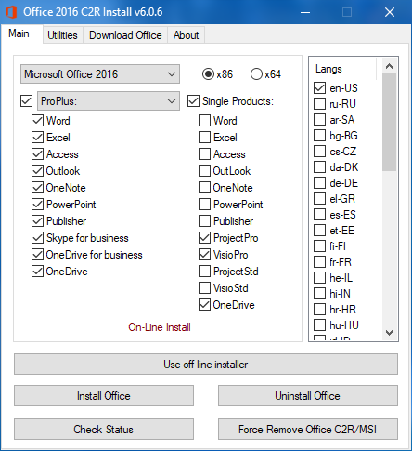
Task: Enable the bg-BG language
Action: click(319, 136)
